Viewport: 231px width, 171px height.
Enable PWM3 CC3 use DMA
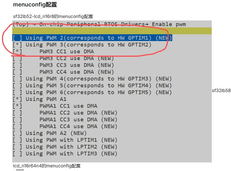pos(17,65)
